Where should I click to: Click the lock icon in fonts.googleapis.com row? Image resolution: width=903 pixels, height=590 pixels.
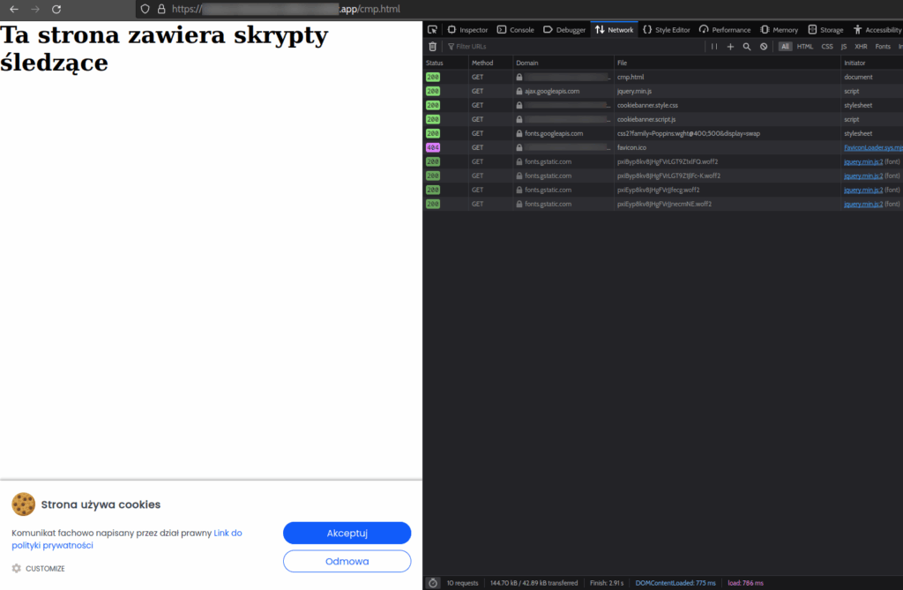tap(519, 133)
